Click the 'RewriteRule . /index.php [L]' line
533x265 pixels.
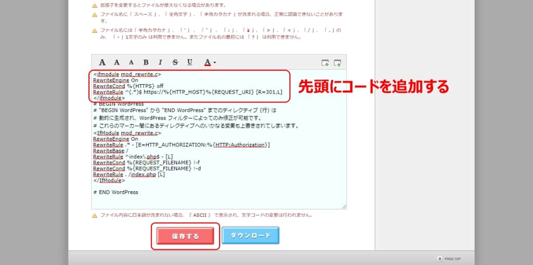click(x=129, y=175)
